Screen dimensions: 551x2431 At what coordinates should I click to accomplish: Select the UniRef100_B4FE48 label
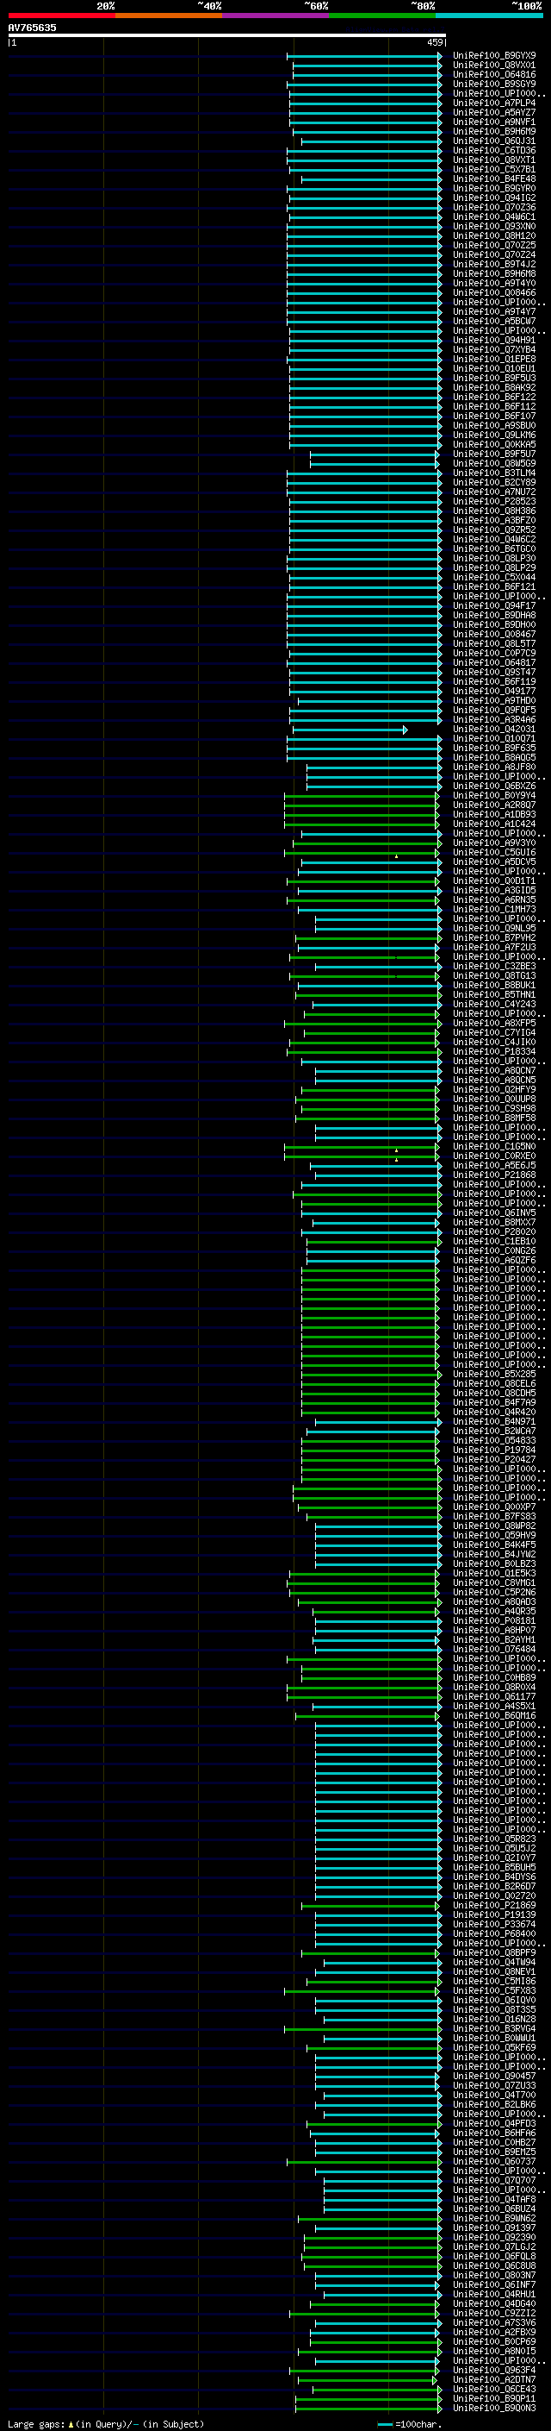pyautogui.click(x=493, y=179)
